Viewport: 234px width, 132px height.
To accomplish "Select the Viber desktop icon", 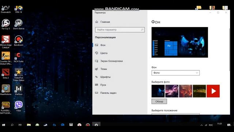I will 19,106.
